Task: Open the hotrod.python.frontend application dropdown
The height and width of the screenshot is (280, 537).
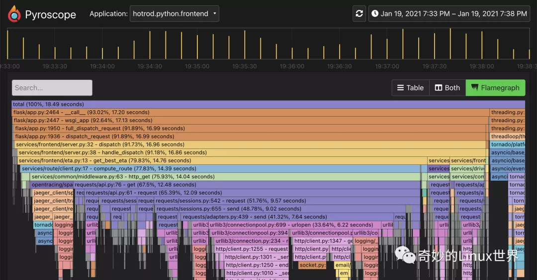Action: coord(175,14)
